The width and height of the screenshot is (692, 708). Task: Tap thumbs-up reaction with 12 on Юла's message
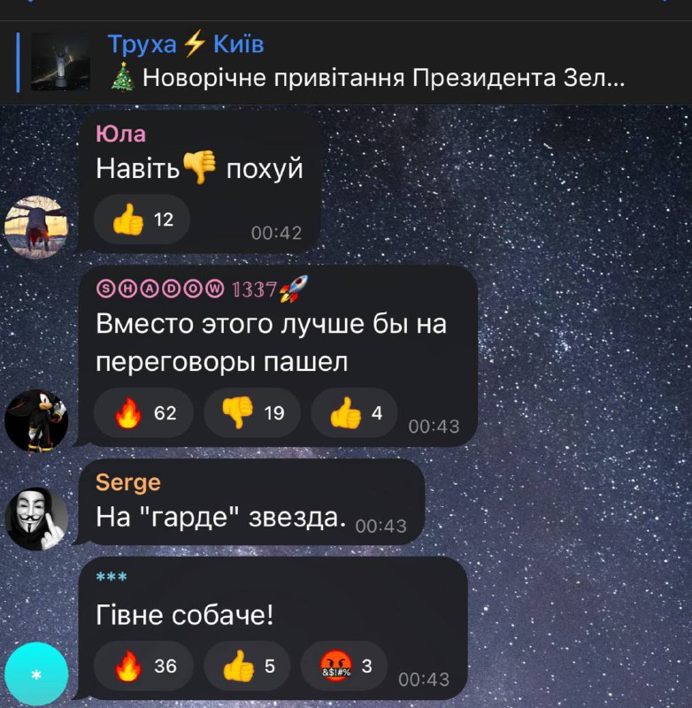click(142, 219)
